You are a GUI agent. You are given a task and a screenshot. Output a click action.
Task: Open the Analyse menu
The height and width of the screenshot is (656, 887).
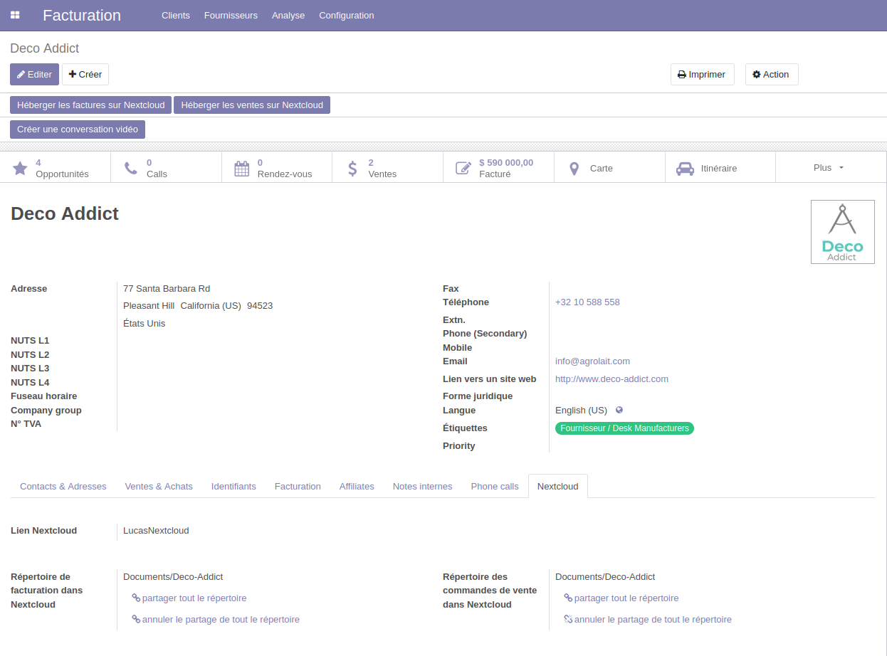288,16
